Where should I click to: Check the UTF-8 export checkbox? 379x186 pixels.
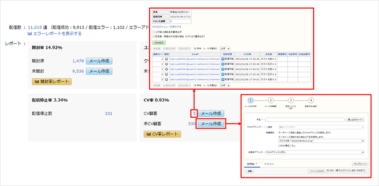(153, 37)
